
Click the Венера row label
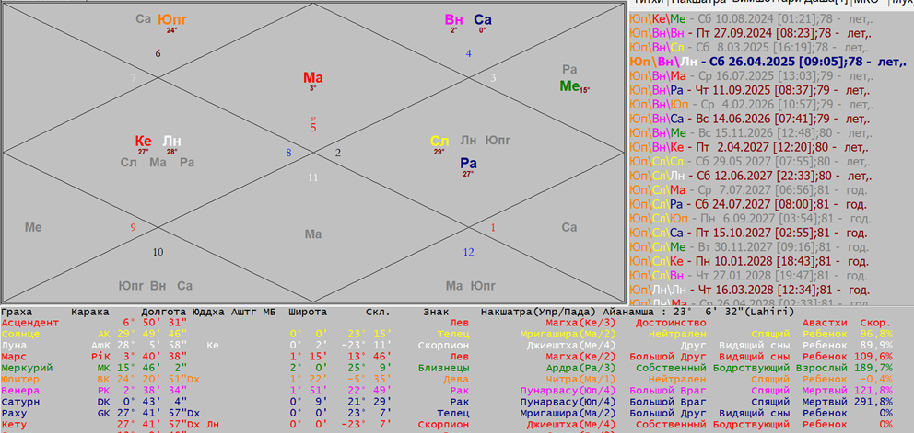click(18, 391)
